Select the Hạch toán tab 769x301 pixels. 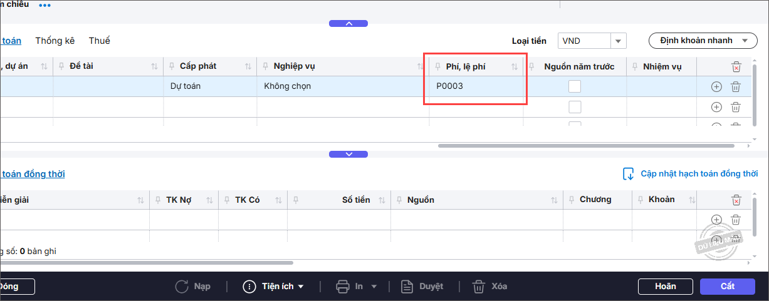click(11, 41)
